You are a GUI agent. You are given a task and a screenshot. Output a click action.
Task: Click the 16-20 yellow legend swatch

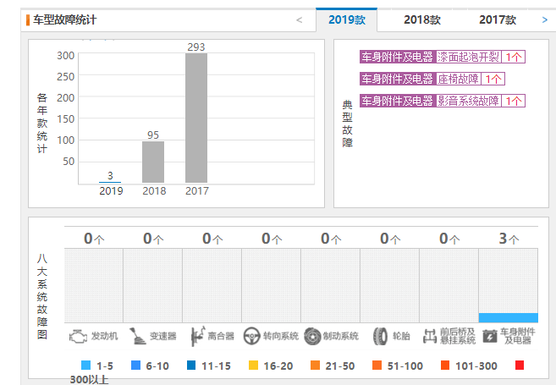pyautogui.click(x=253, y=366)
